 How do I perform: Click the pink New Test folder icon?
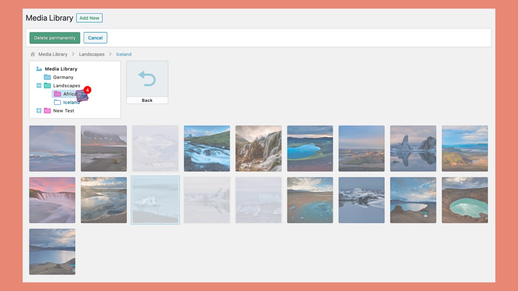pos(47,111)
